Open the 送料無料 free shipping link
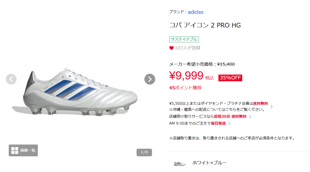The width and height of the screenshot is (310, 172). pyautogui.click(x=260, y=103)
